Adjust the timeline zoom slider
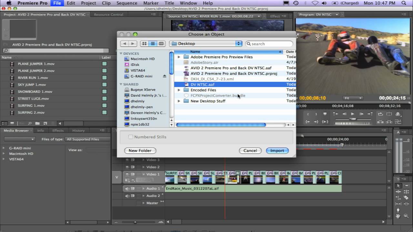 click(x=135, y=222)
